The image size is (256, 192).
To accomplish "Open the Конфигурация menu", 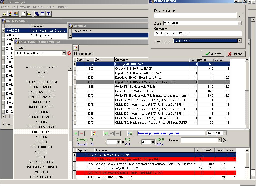I will pyautogui.click(x=21, y=7).
